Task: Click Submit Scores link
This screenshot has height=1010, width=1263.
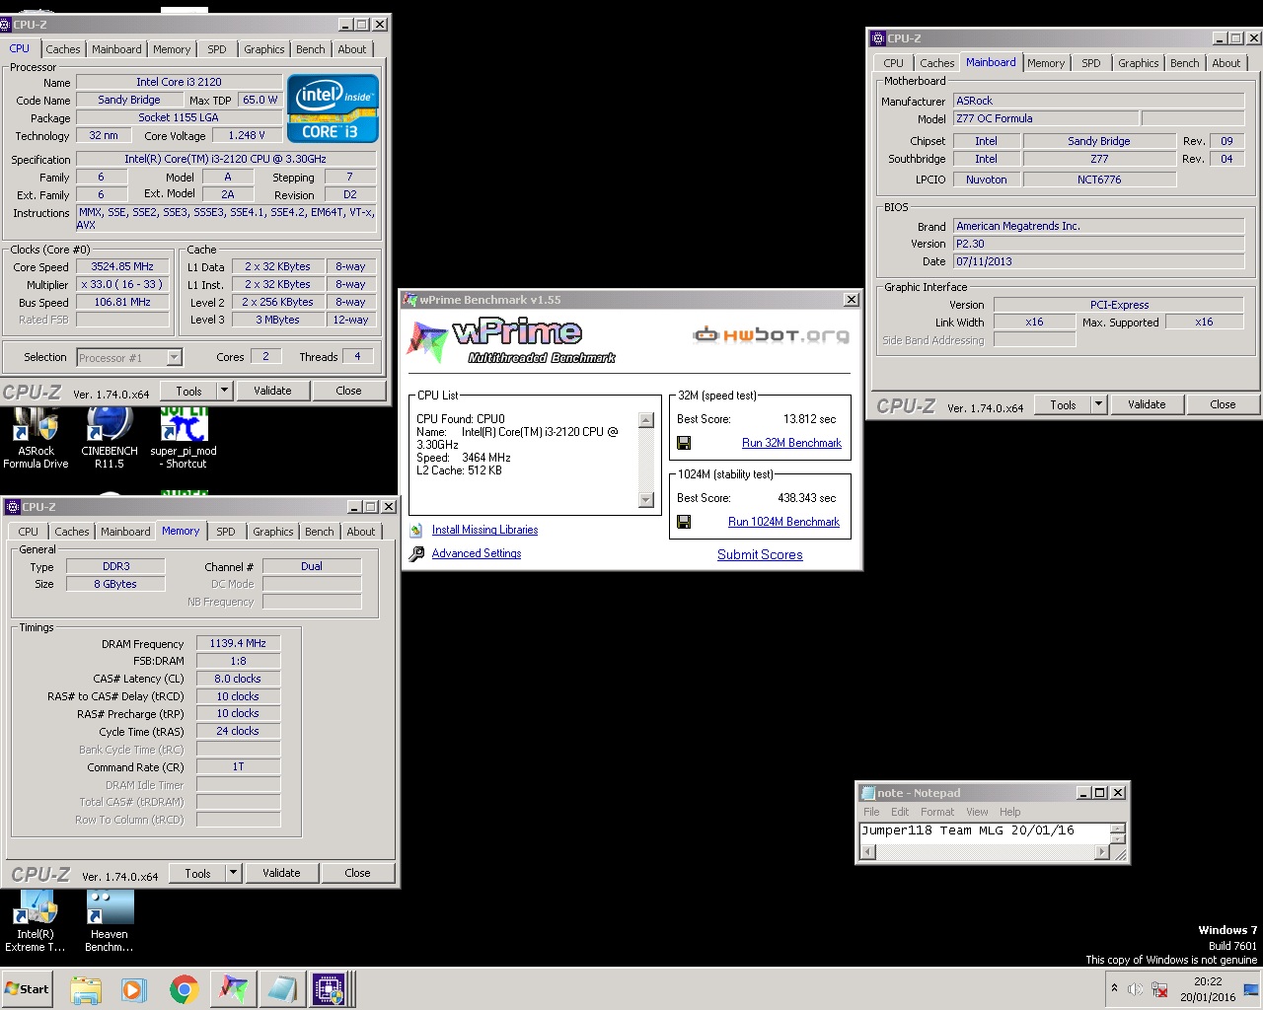Action: (760, 555)
